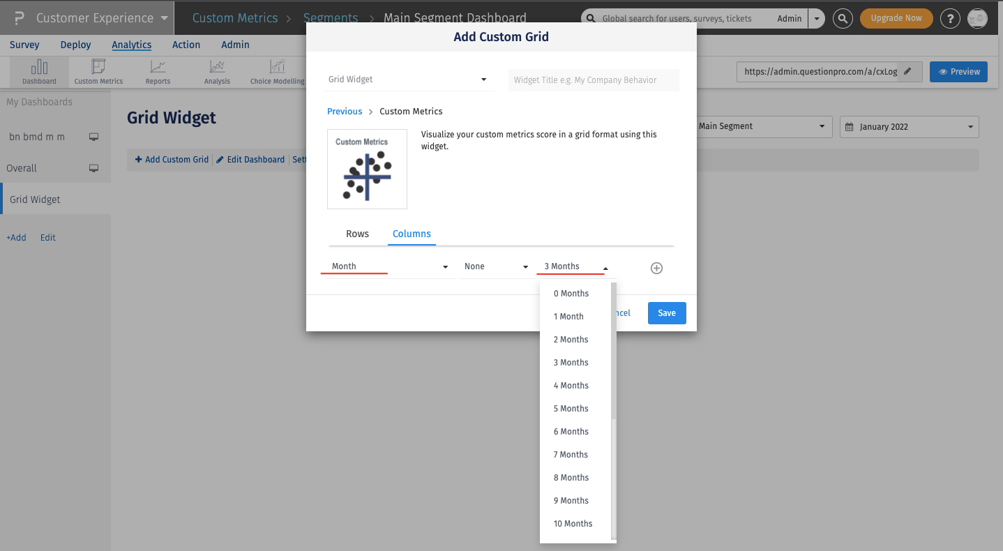
Task: Click the Widget Title input field
Action: click(x=594, y=80)
